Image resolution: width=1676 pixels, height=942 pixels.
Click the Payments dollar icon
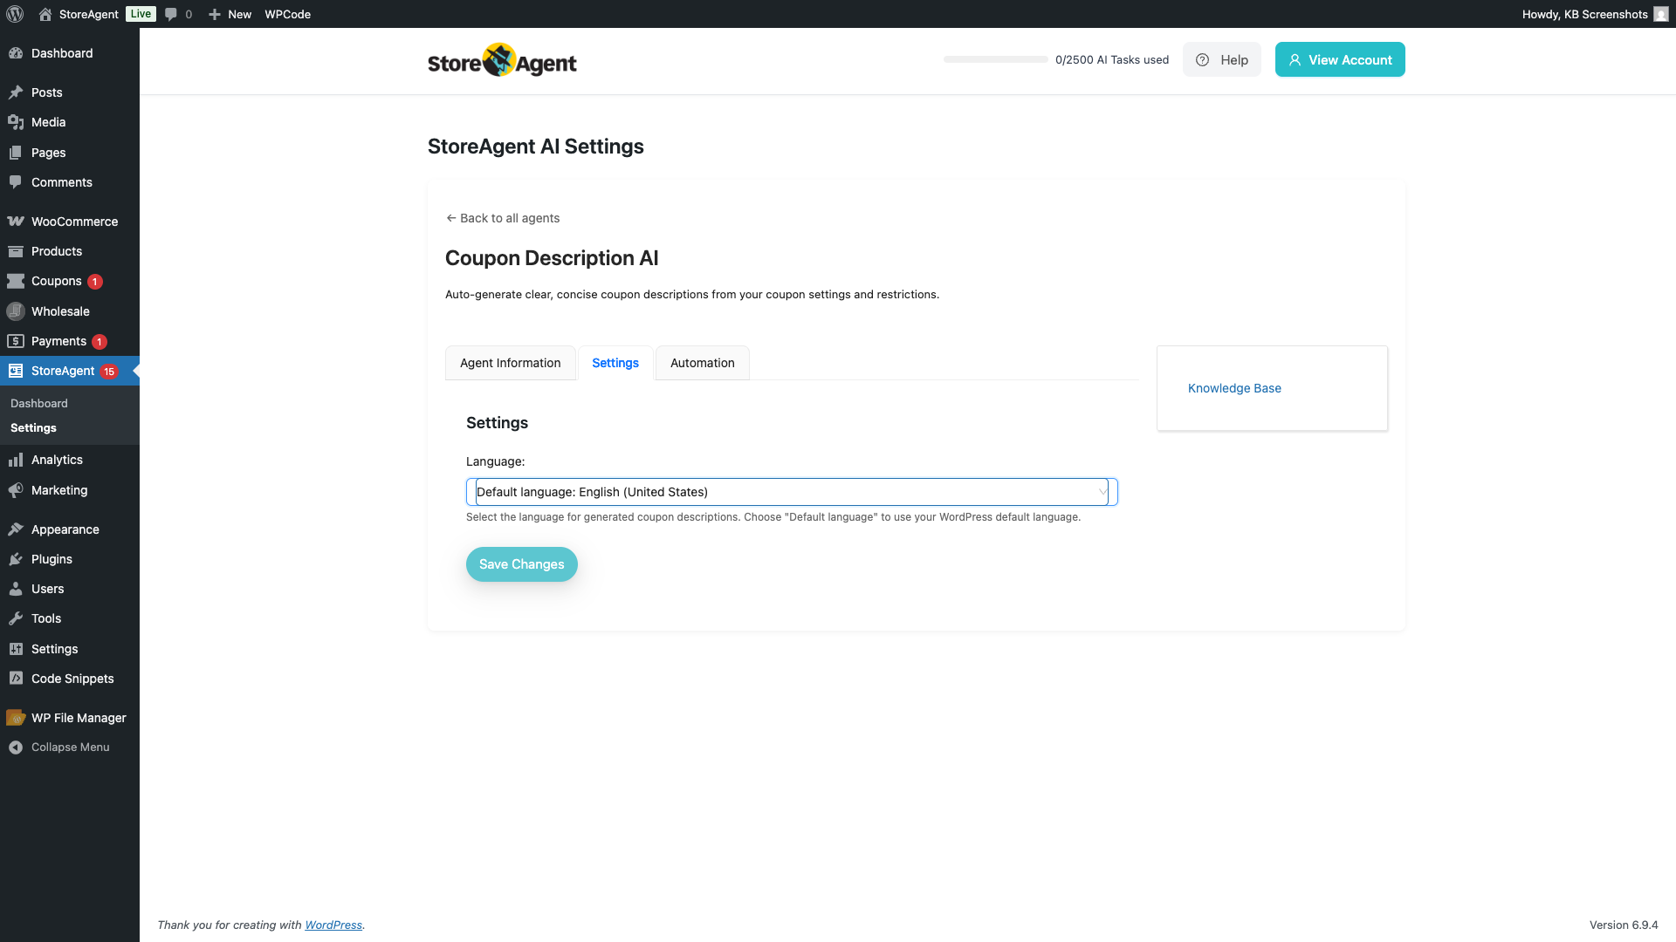pos(16,341)
